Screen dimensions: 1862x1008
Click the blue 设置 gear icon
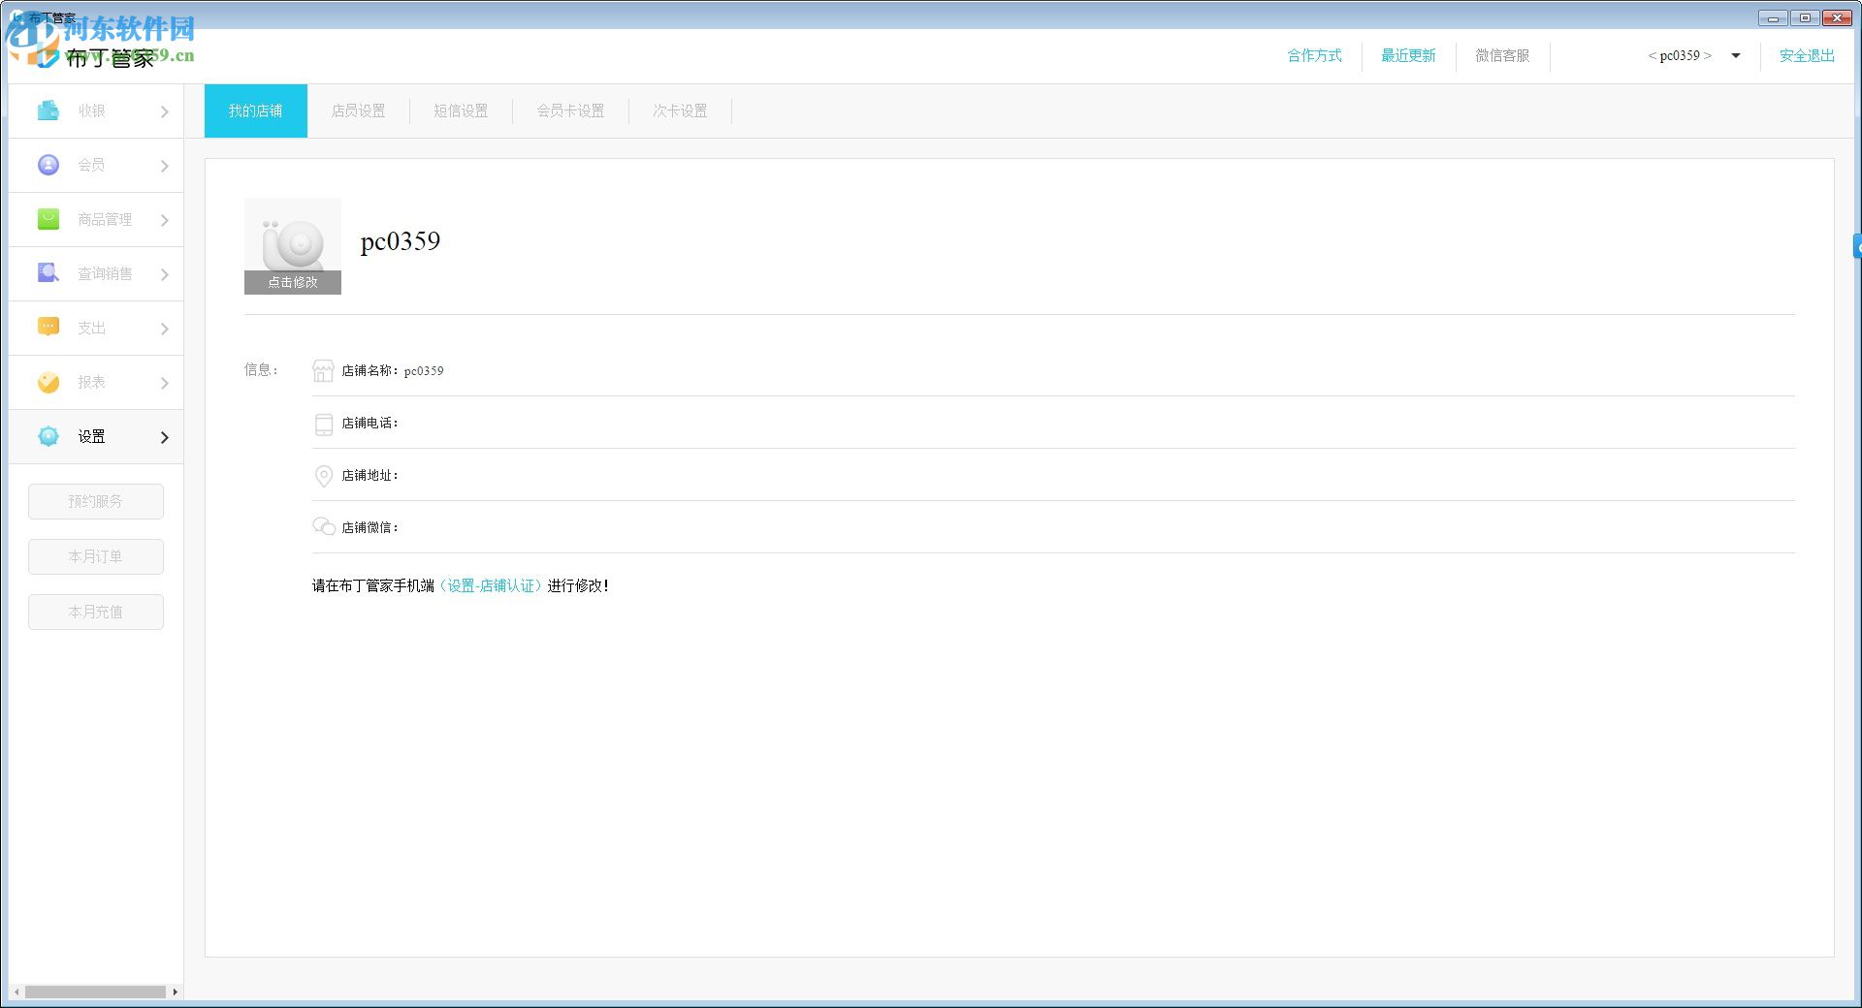(x=48, y=436)
